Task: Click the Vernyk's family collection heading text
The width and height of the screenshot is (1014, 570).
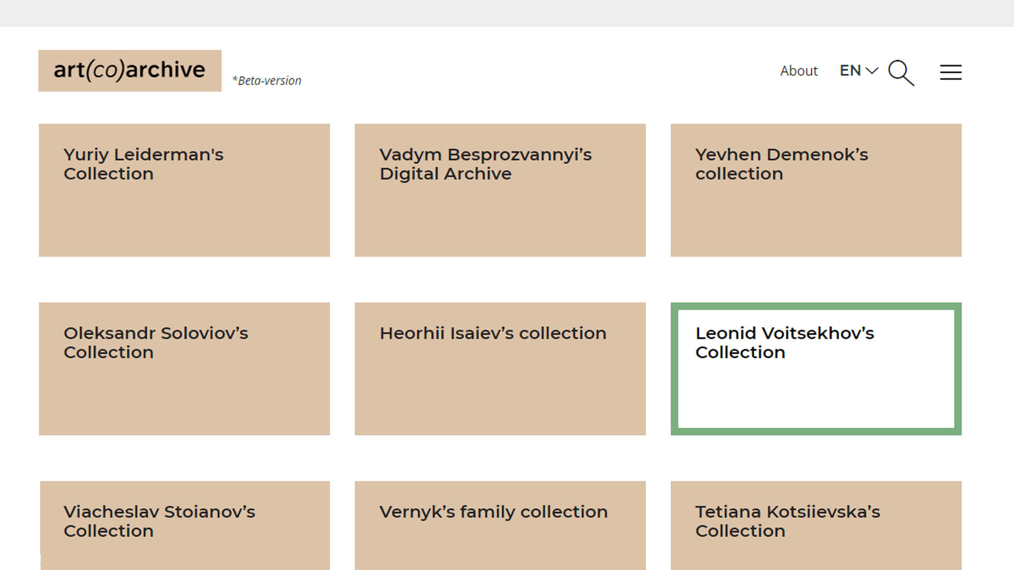Action: pyautogui.click(x=493, y=512)
